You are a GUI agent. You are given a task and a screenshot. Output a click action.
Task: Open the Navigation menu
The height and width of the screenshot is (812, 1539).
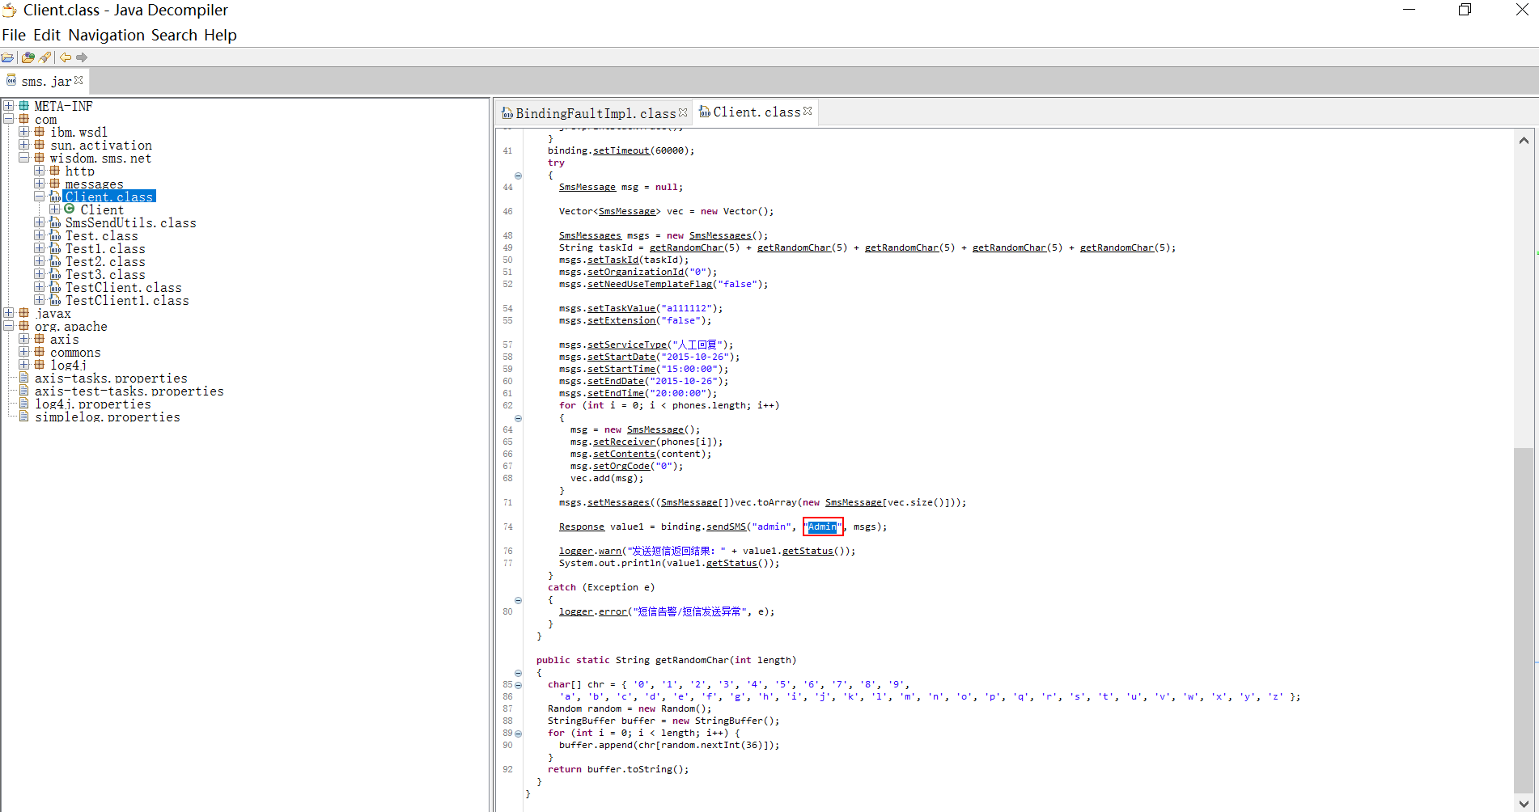pyautogui.click(x=106, y=35)
